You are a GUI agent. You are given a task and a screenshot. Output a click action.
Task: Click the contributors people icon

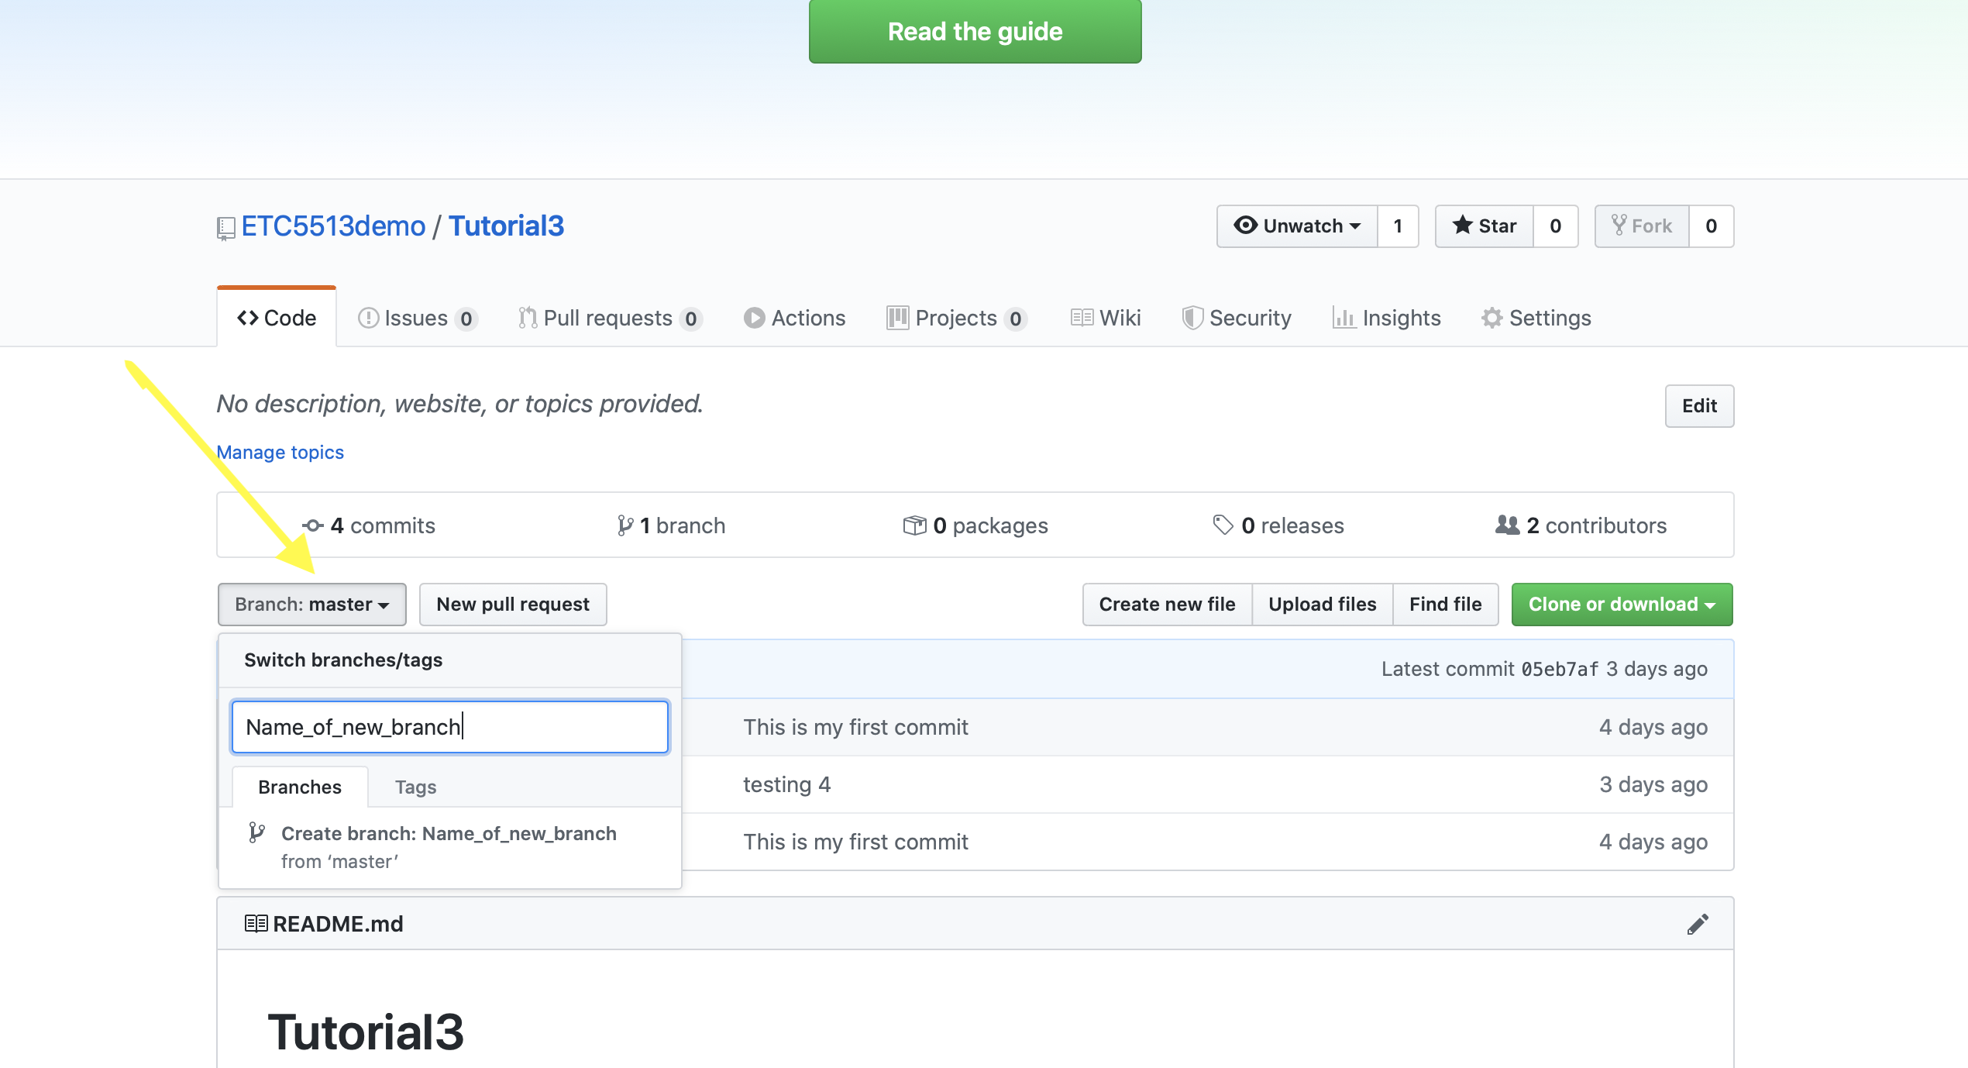pos(1507,525)
